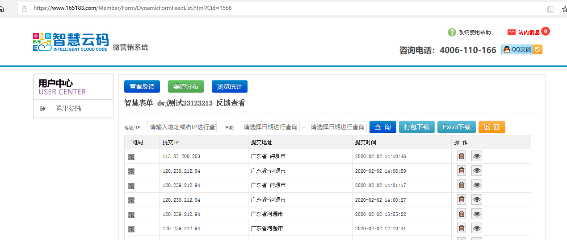This screenshot has height=240, width=567.
Task: Click the orange 返回 button
Action: 491,127
